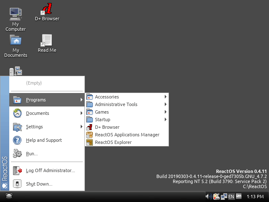Select the D+ Browser desktop shortcut
This screenshot has height=202, width=269.
47,12
